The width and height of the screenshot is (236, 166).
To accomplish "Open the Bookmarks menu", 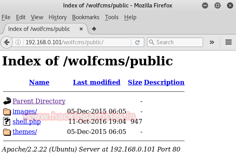I will tap(85, 17).
